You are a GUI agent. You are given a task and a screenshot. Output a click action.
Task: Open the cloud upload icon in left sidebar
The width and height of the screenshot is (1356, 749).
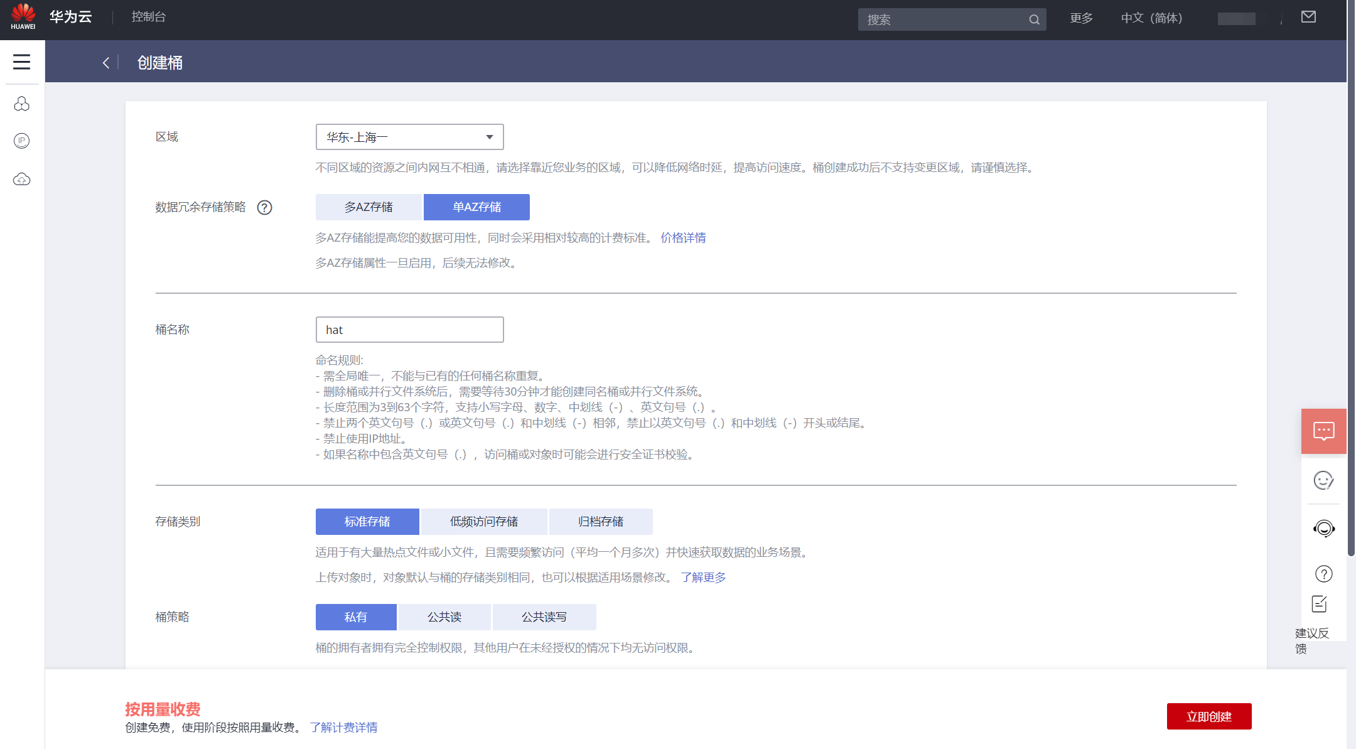point(22,179)
